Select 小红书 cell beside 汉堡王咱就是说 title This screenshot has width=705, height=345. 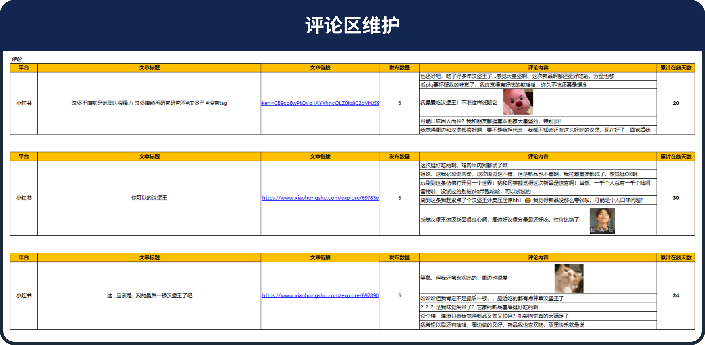tap(24, 103)
